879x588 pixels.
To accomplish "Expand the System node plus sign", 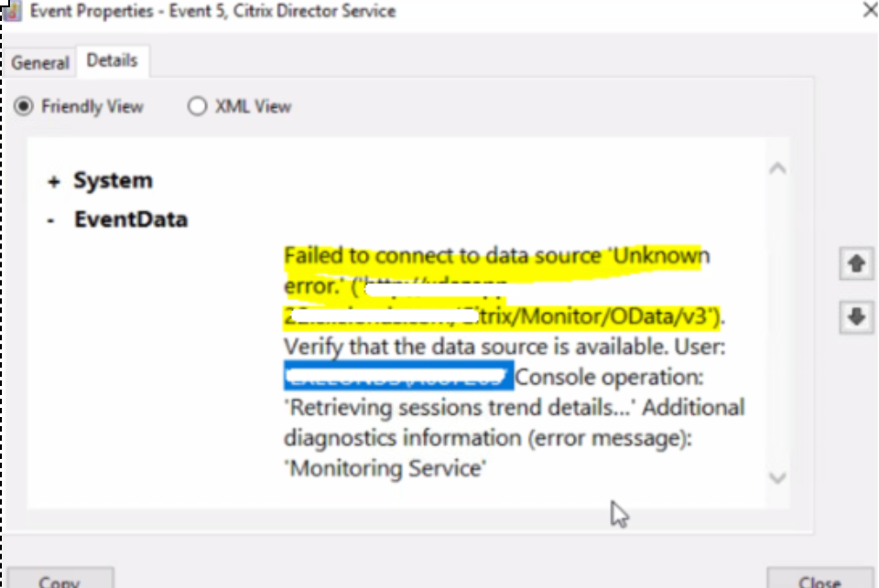I will (x=54, y=181).
